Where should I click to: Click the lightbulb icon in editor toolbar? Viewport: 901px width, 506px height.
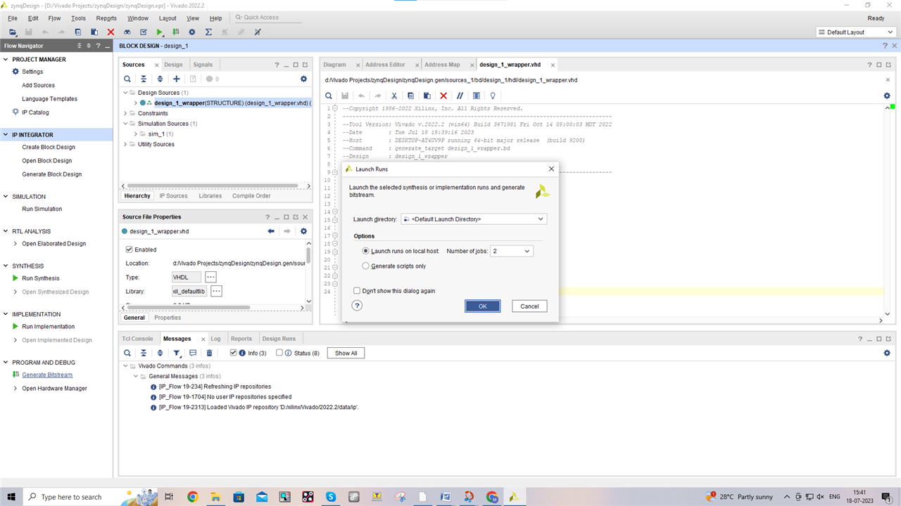pos(493,96)
